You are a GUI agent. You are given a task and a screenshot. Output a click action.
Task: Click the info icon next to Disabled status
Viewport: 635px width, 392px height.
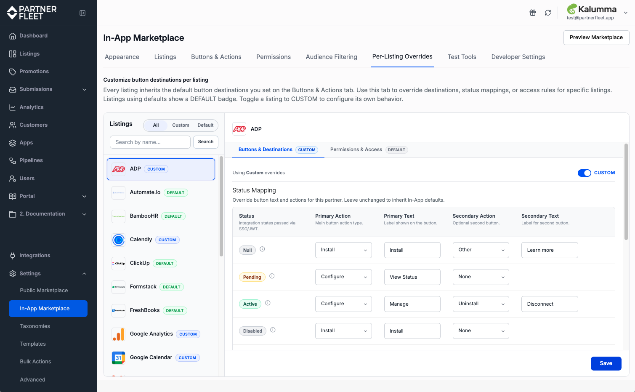coord(273,330)
